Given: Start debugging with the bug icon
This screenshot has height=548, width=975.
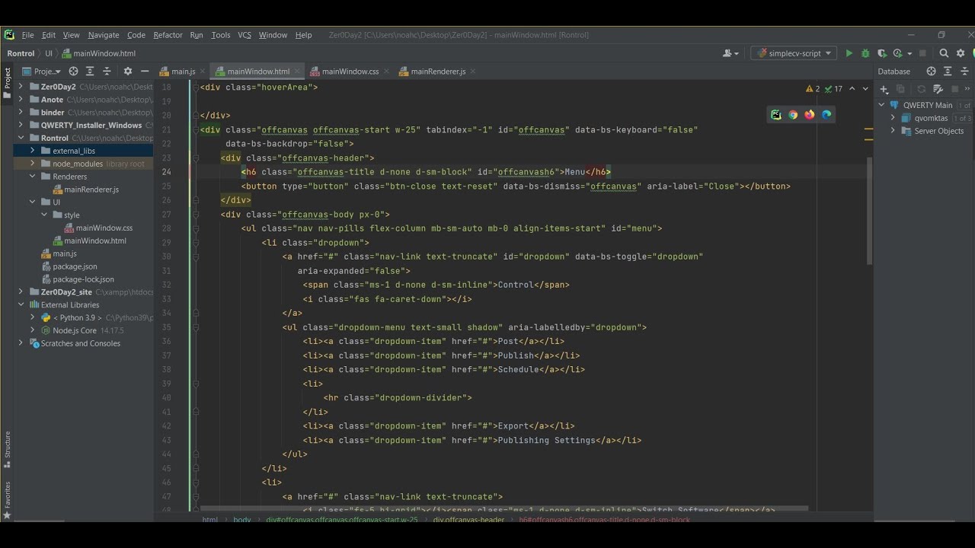Looking at the screenshot, I should point(865,53).
